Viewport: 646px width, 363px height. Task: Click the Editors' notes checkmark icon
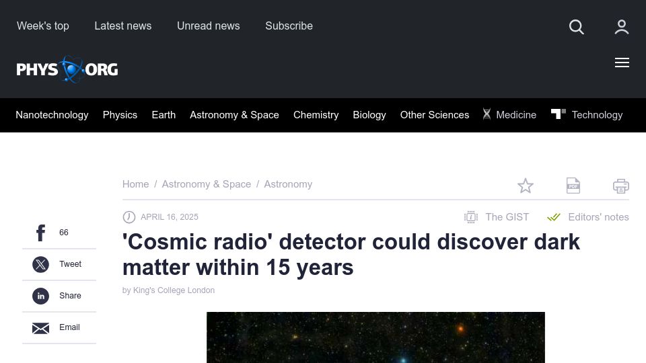pyautogui.click(x=554, y=217)
